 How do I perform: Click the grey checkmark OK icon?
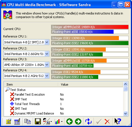[x=99, y=121]
